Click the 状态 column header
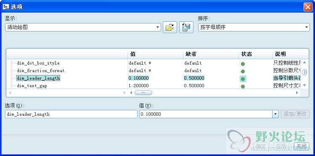This screenshot has width=315, height=156. 256,54
